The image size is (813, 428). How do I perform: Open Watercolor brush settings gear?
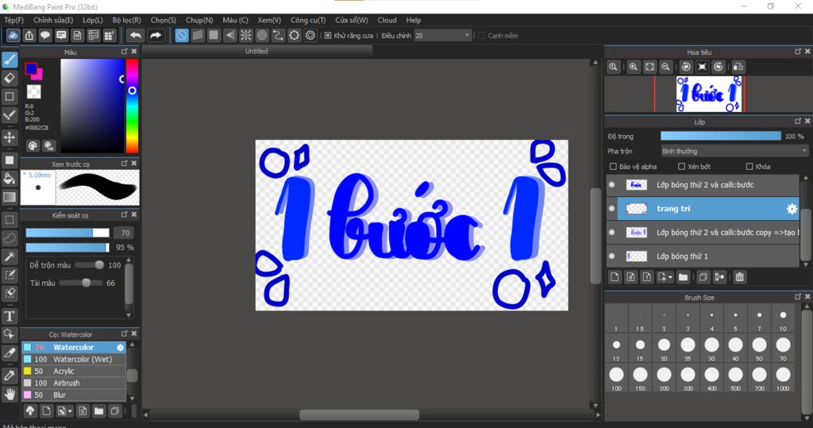[x=121, y=348]
